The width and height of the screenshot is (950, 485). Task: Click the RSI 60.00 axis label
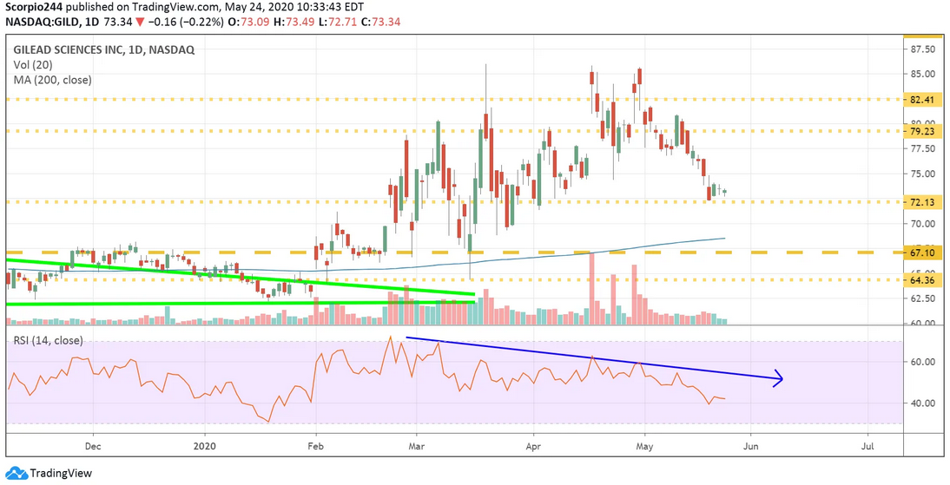coord(922,362)
